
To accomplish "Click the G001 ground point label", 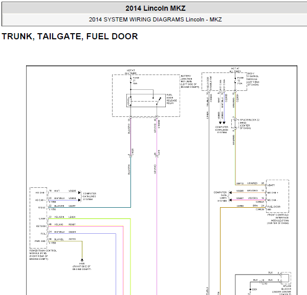I will click(254, 289).
